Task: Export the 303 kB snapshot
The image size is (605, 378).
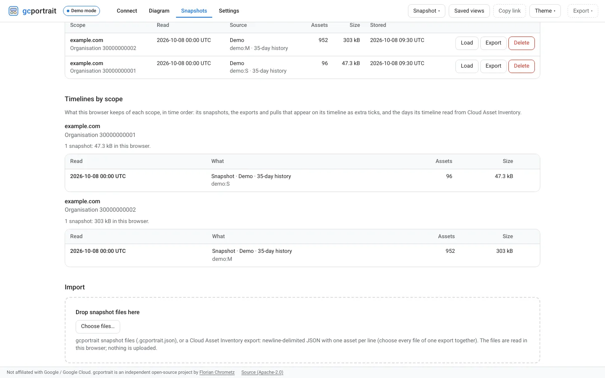Action: pyautogui.click(x=493, y=43)
